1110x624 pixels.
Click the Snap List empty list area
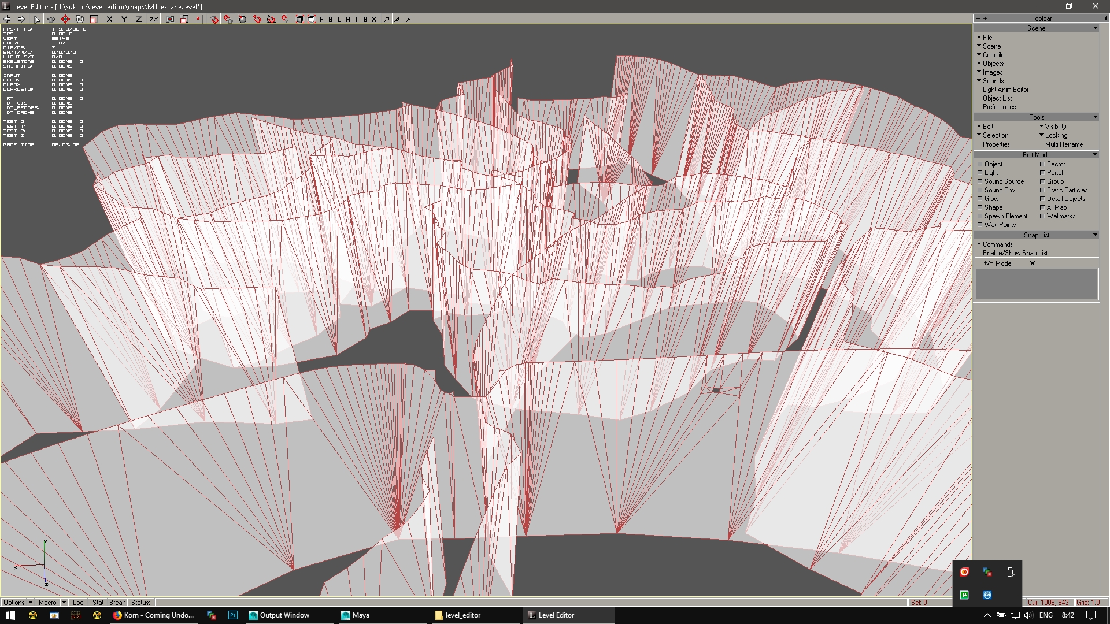coord(1036,284)
